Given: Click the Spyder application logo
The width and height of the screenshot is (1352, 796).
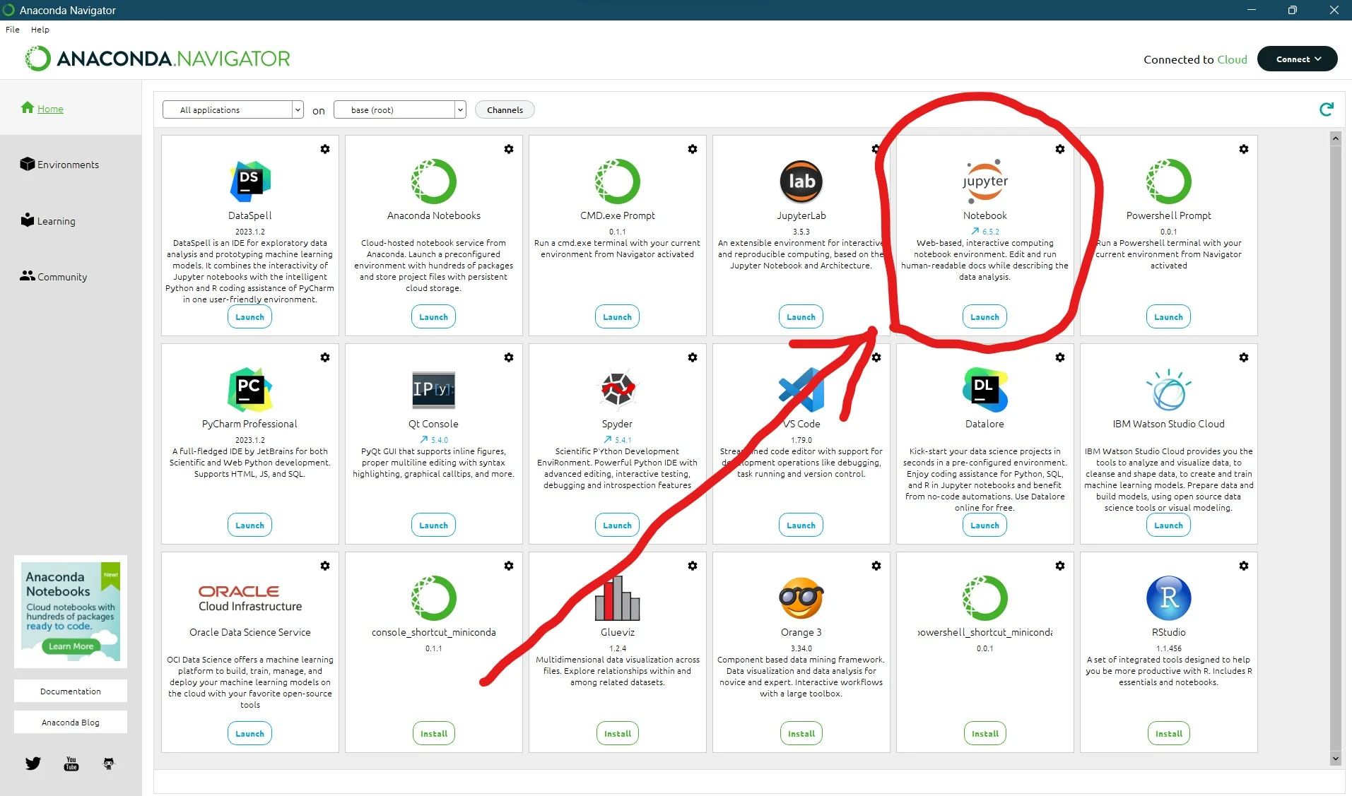Looking at the screenshot, I should point(618,389).
